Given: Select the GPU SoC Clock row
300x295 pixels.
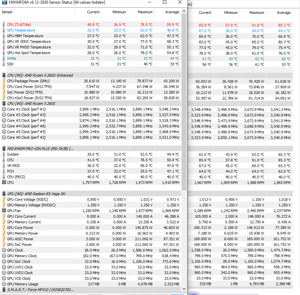Looking at the screenshot, I should coord(91,261).
